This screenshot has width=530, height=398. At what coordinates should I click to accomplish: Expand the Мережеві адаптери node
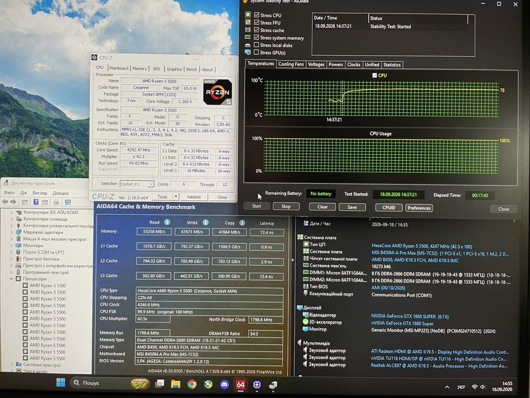tap(11, 232)
